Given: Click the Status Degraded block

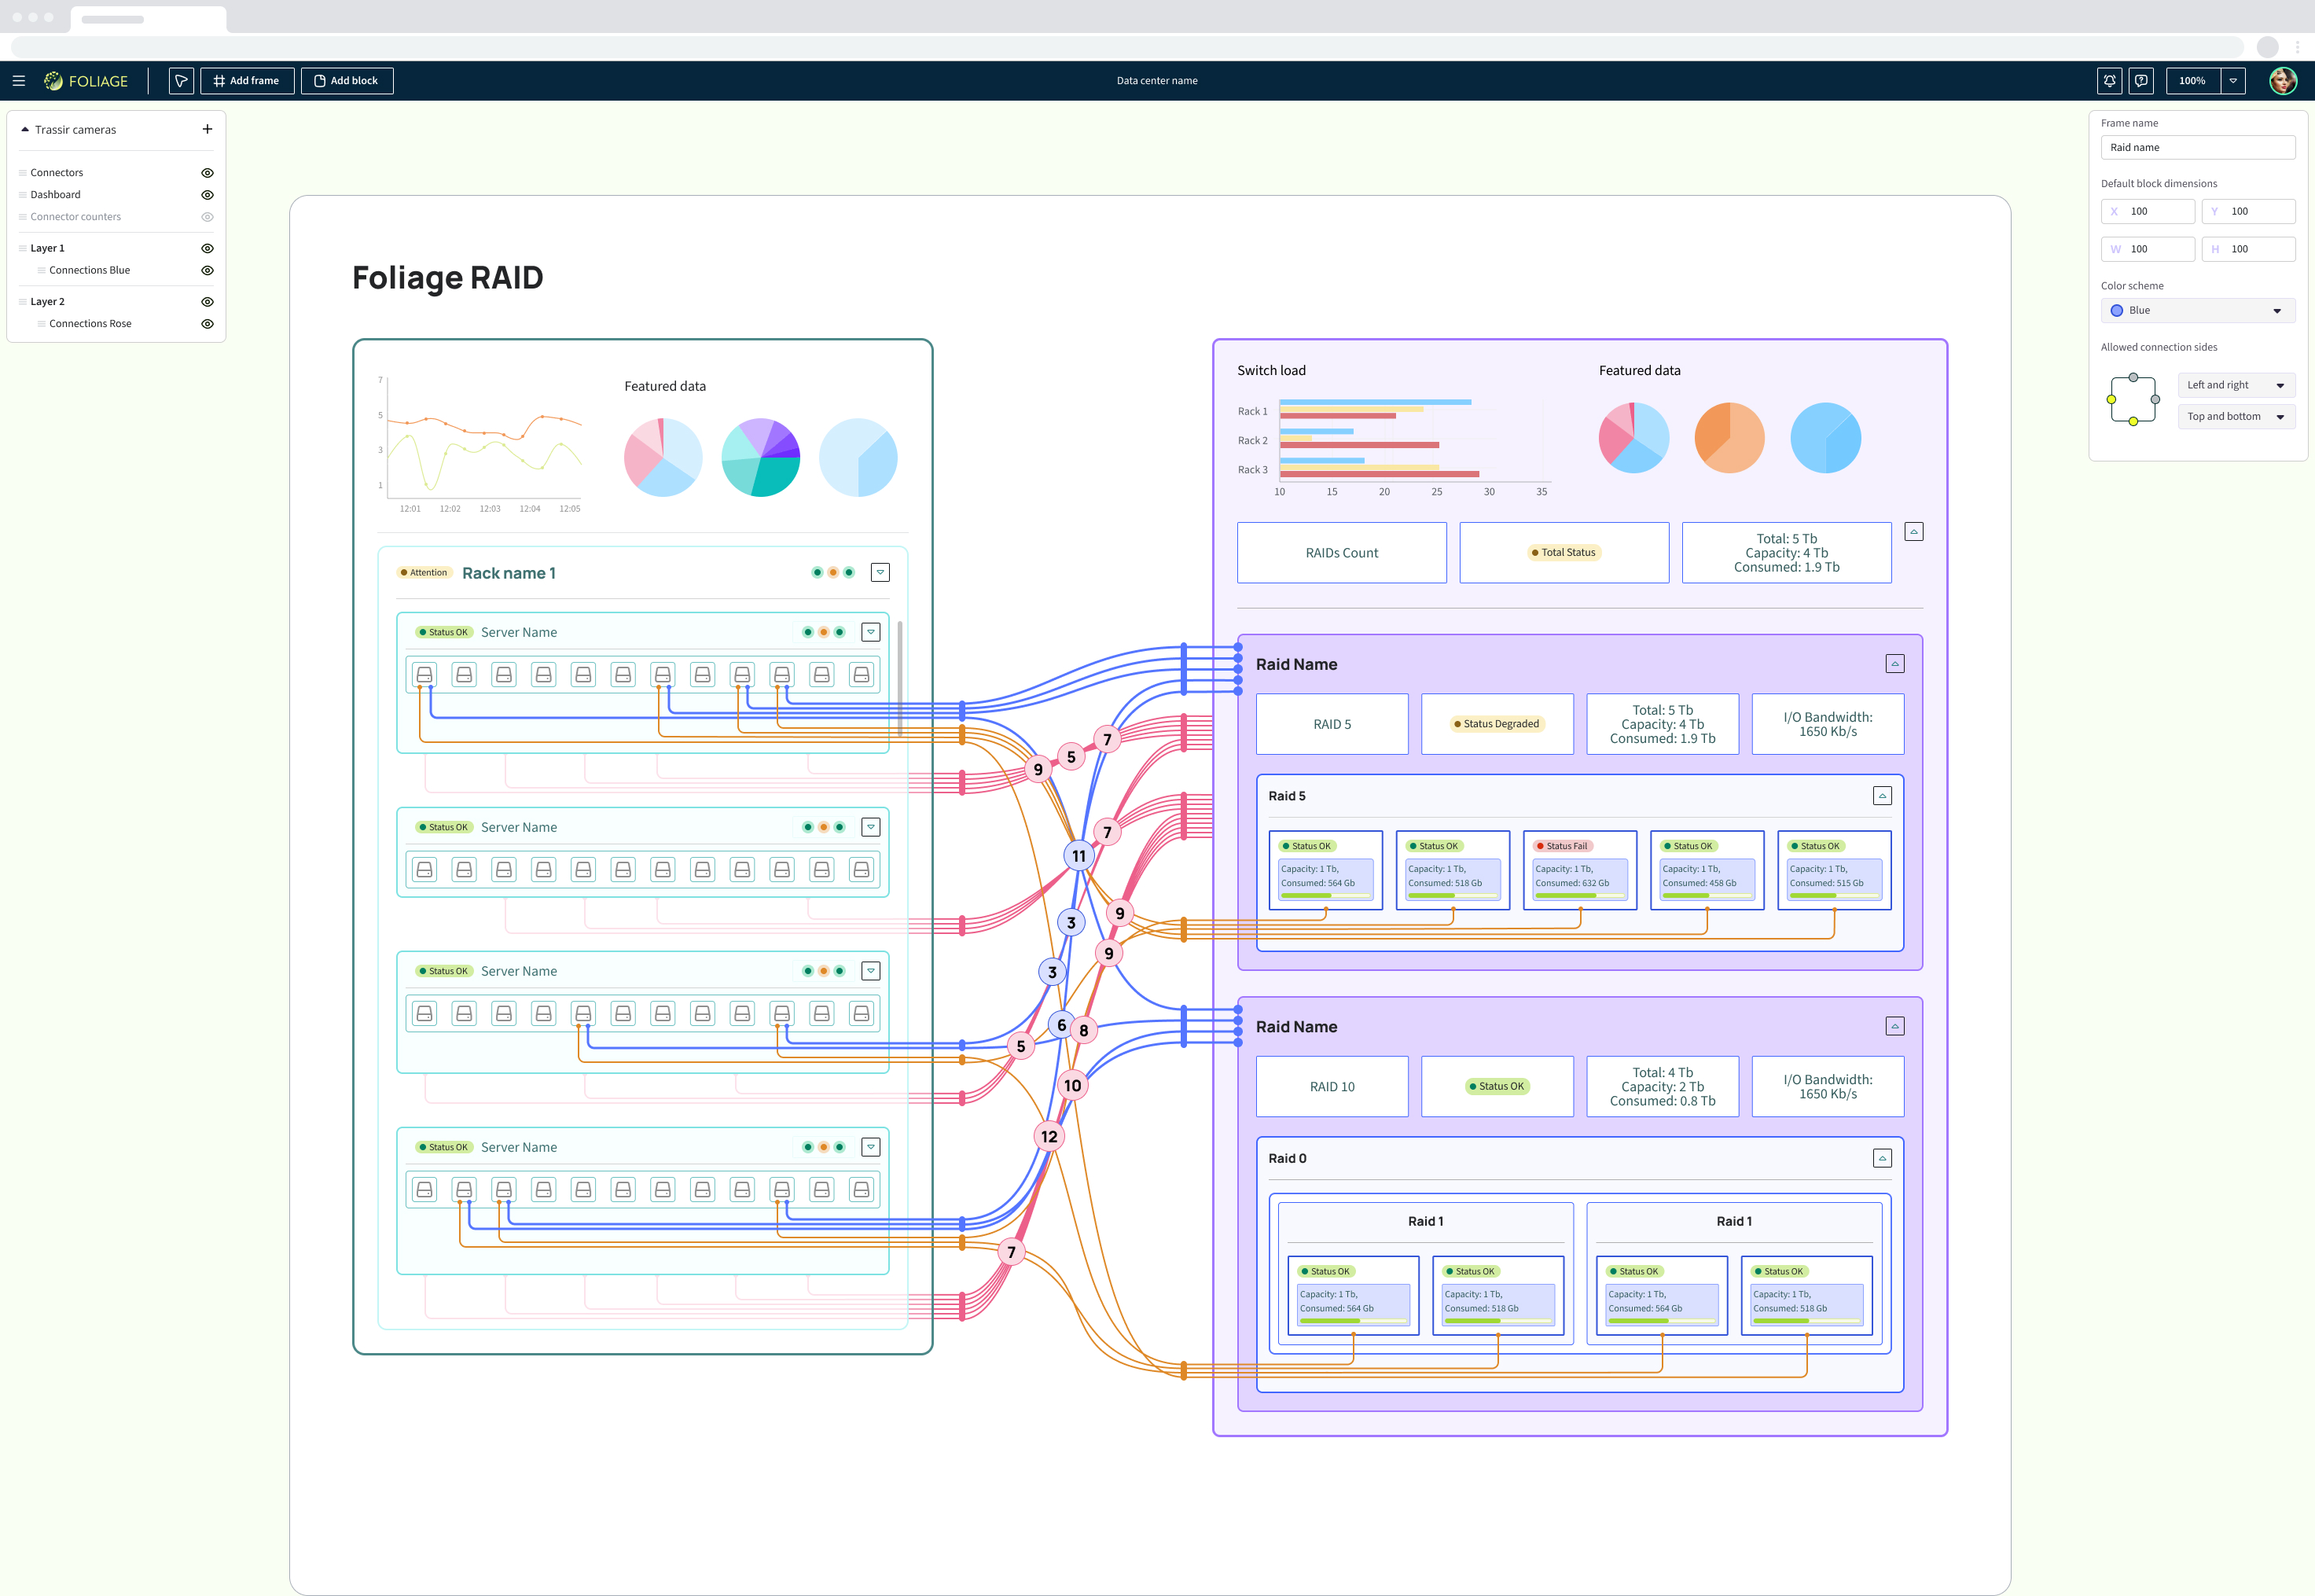Looking at the screenshot, I should (x=1497, y=724).
